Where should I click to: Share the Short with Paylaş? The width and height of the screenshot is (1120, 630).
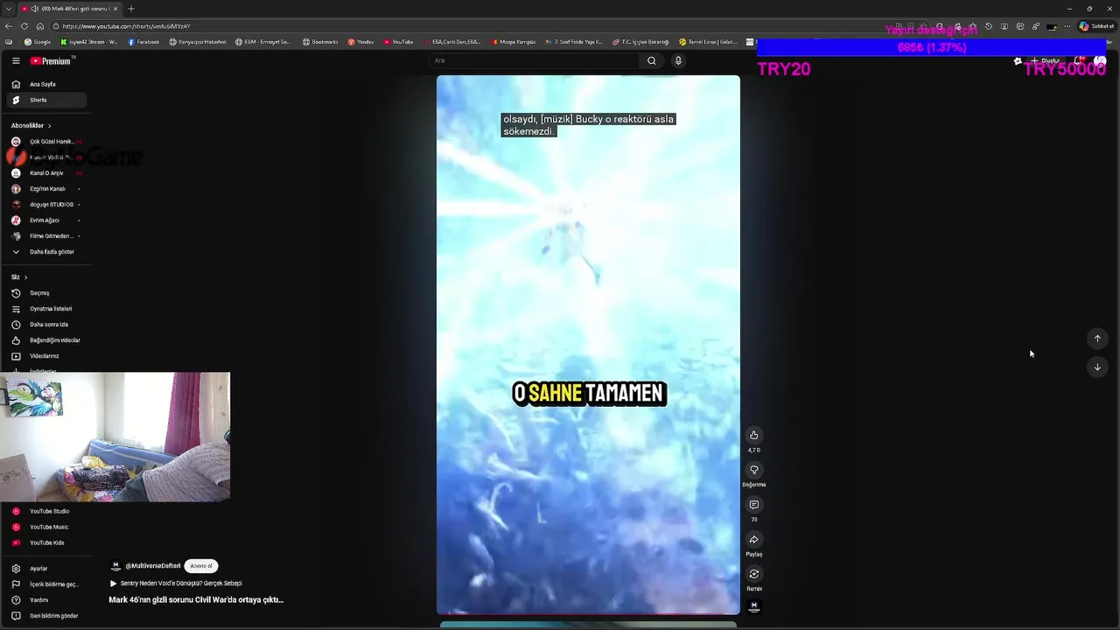coord(753,539)
